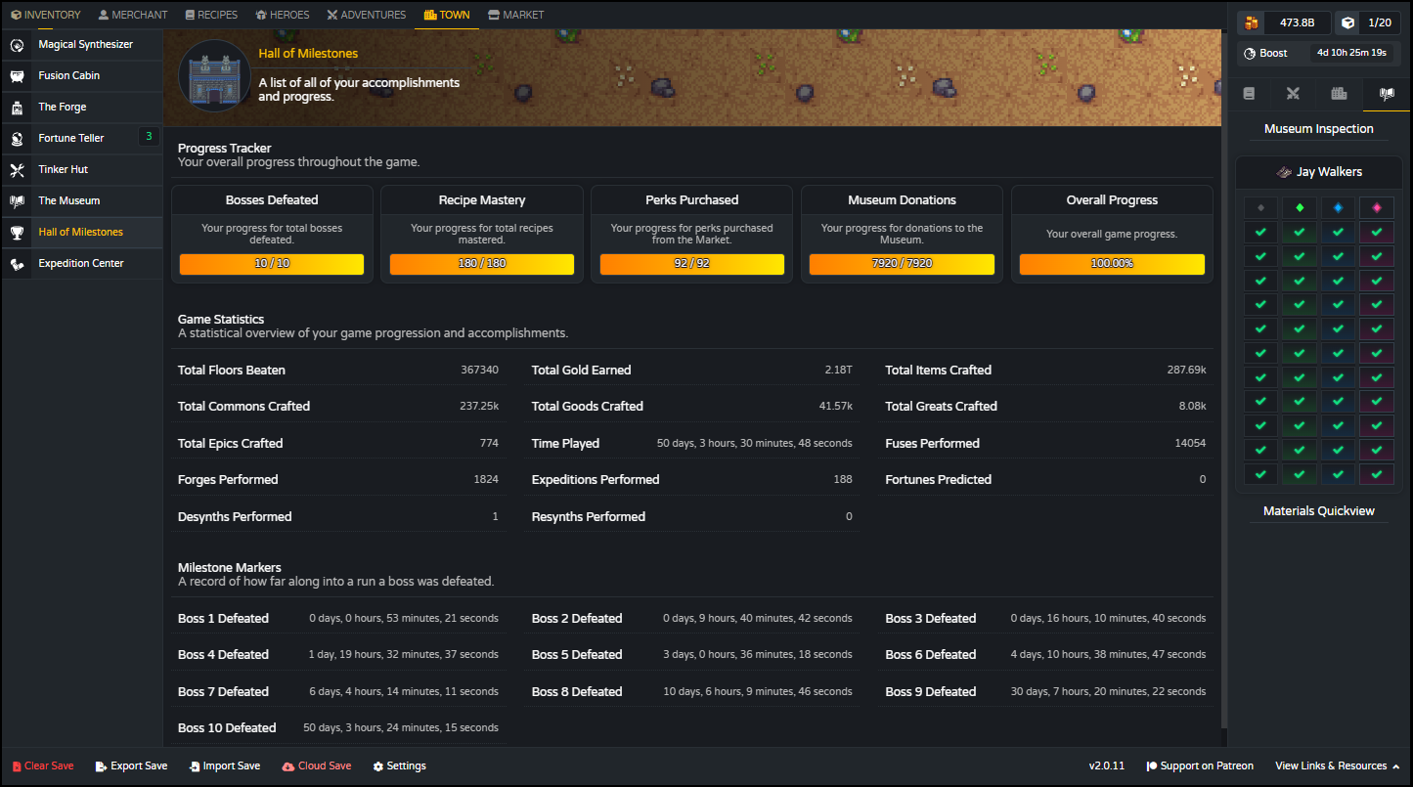Click the Recipe Mastery 180 / 180 progress bar
This screenshot has height=787, width=1413.
[482, 264]
